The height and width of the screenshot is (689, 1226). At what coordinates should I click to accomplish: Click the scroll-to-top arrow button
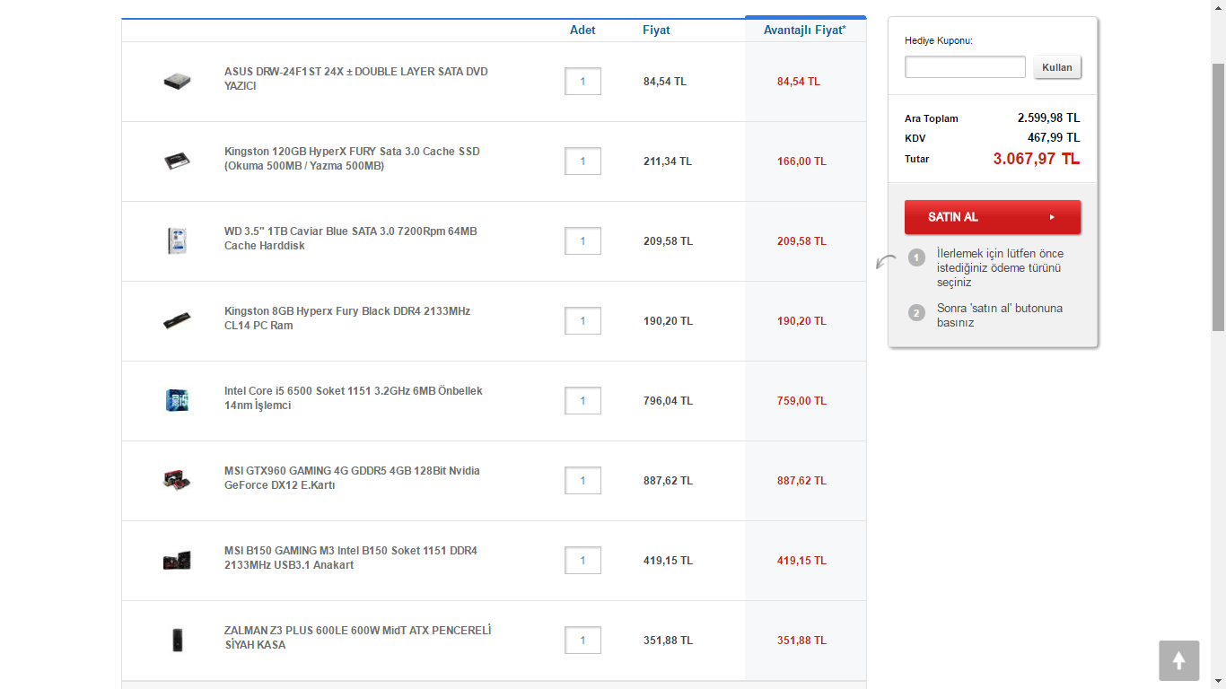pyautogui.click(x=1178, y=660)
